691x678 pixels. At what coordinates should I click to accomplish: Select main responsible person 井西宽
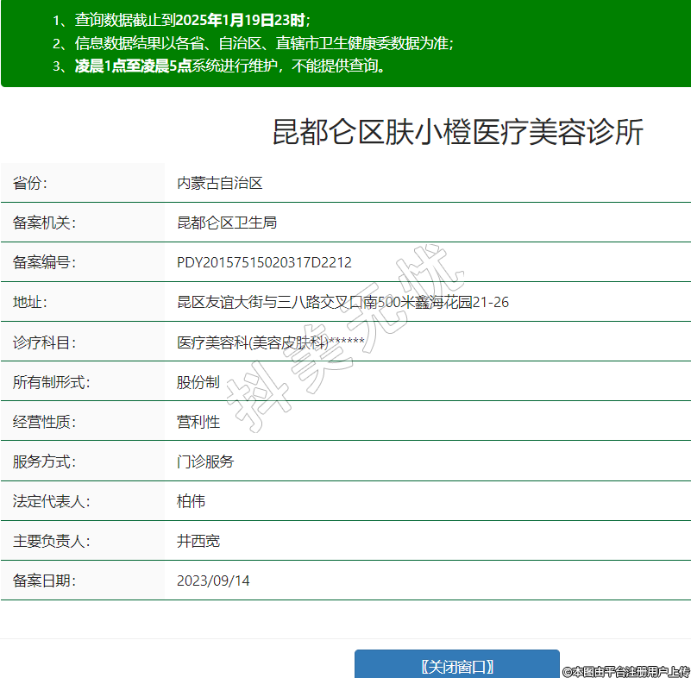pyautogui.click(x=198, y=541)
